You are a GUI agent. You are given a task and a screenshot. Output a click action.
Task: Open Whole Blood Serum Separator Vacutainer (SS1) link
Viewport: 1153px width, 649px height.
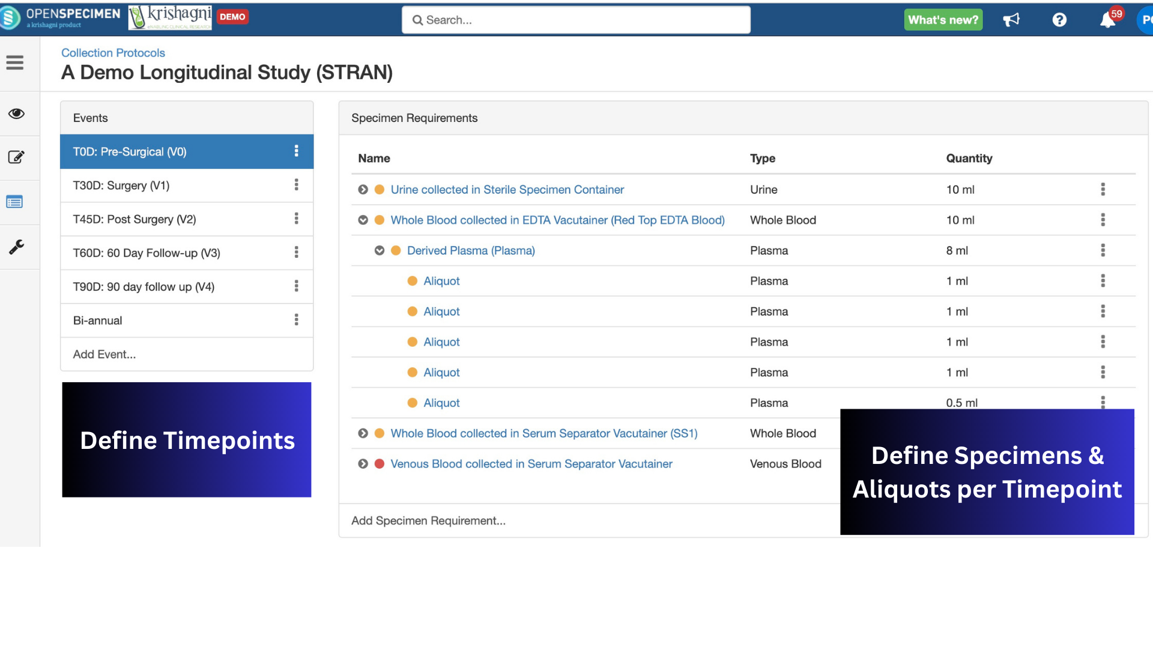(x=543, y=433)
